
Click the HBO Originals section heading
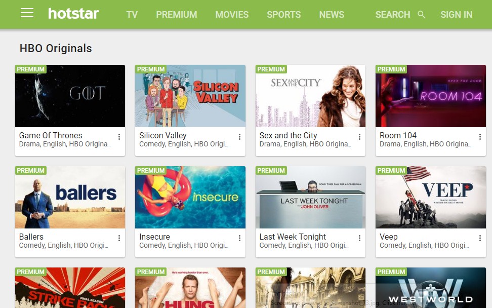56,48
